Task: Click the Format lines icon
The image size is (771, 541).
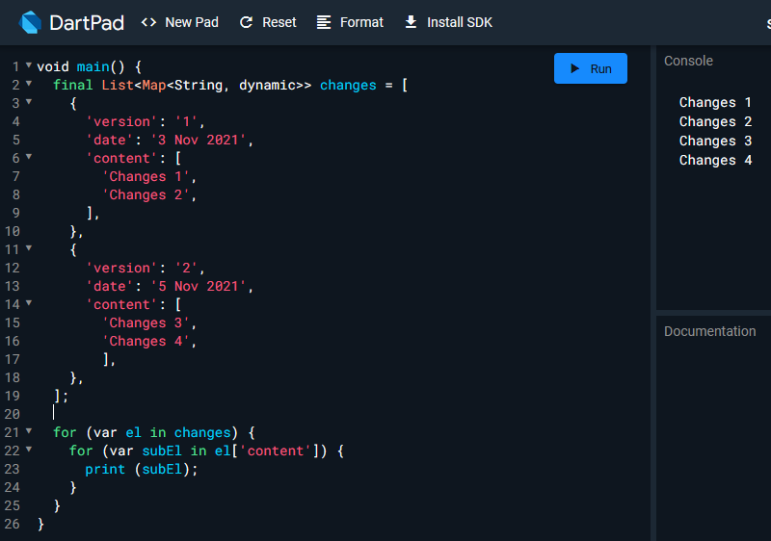Action: [324, 22]
